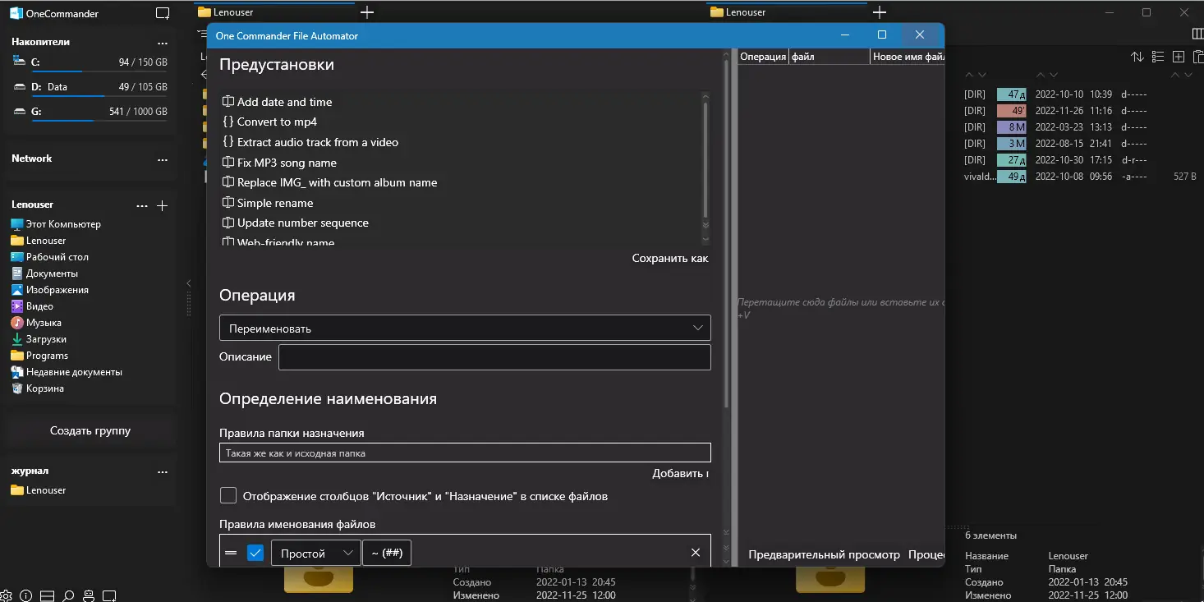1204x602 pixels.
Task: Open Музыка in favorites
Action: [x=44, y=323]
